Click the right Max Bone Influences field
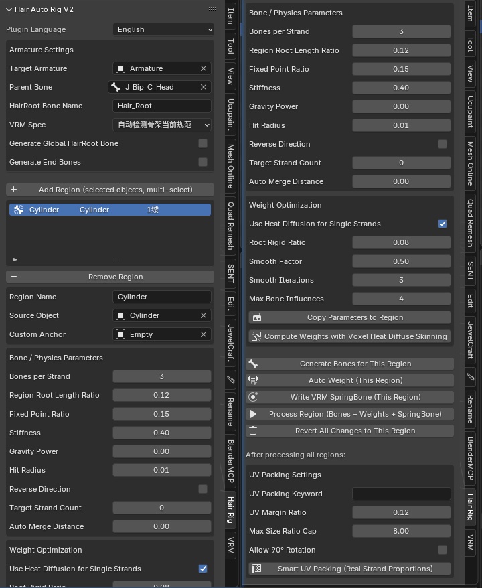The height and width of the screenshot is (588, 482). 402,299
